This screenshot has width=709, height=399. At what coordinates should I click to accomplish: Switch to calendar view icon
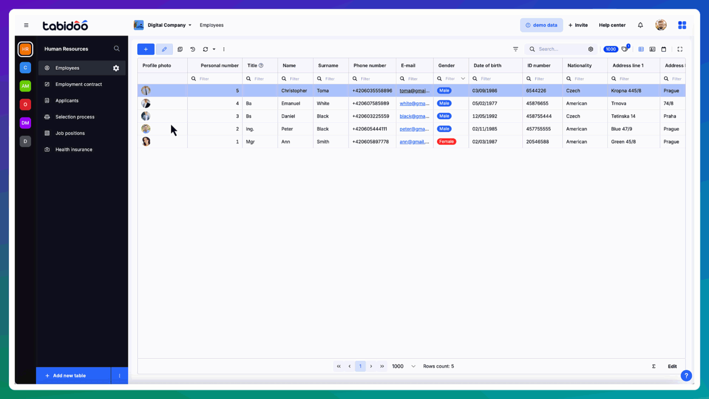[x=664, y=49]
